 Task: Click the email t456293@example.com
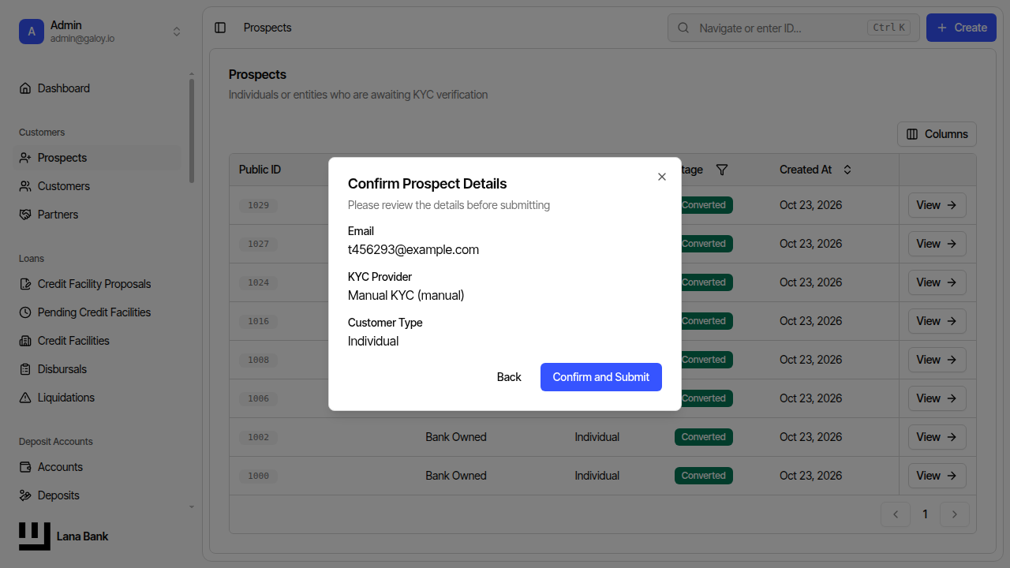[x=413, y=249]
